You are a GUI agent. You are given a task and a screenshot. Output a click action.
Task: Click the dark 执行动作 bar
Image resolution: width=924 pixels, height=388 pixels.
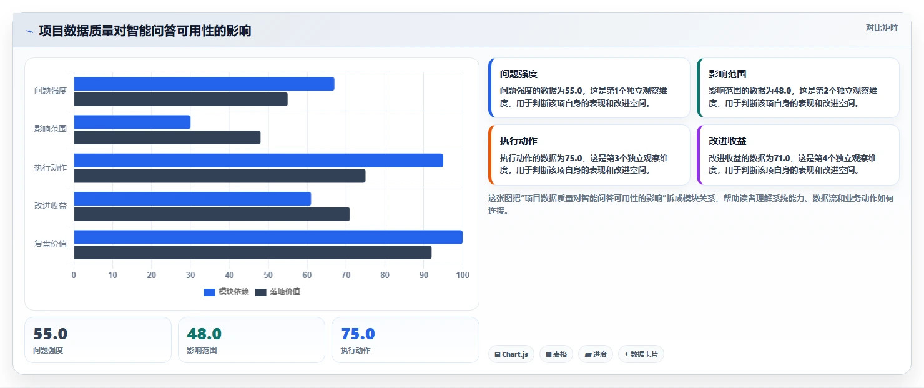pos(220,176)
